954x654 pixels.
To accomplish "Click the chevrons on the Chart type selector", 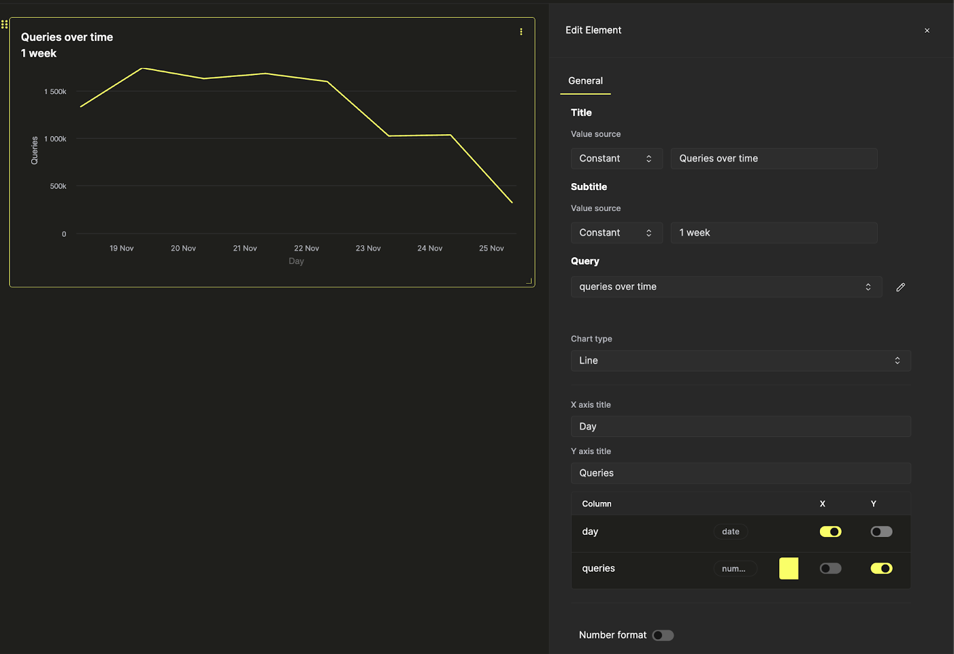I will click(897, 360).
